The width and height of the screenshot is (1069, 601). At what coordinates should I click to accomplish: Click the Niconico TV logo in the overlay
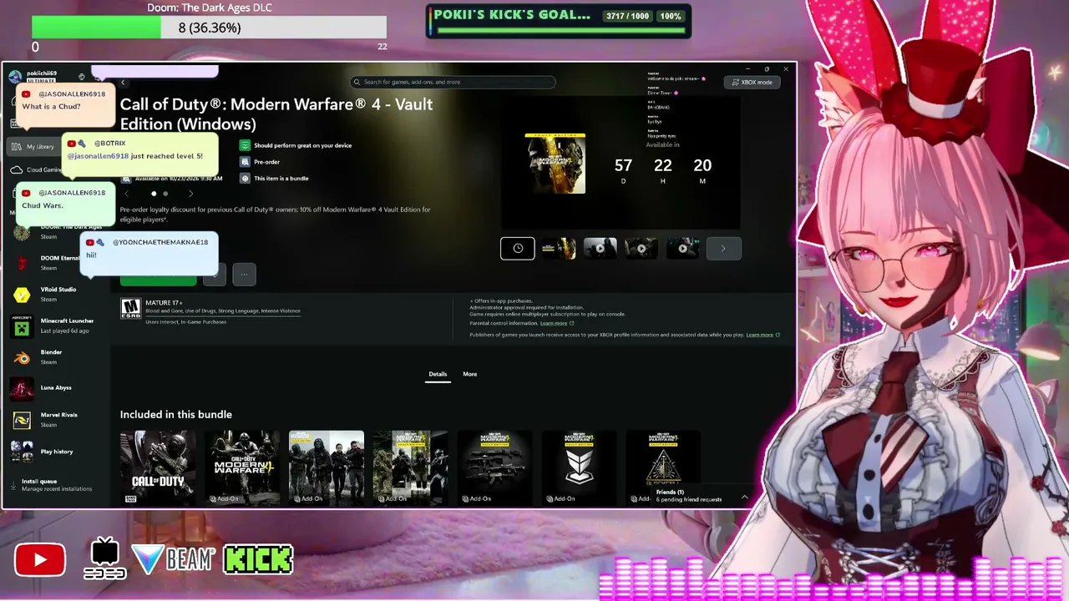104,558
